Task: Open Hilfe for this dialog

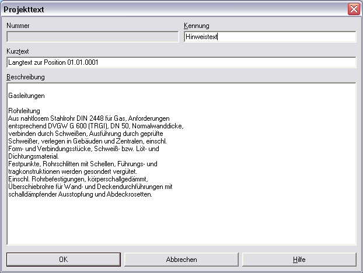Action: pos(299,260)
